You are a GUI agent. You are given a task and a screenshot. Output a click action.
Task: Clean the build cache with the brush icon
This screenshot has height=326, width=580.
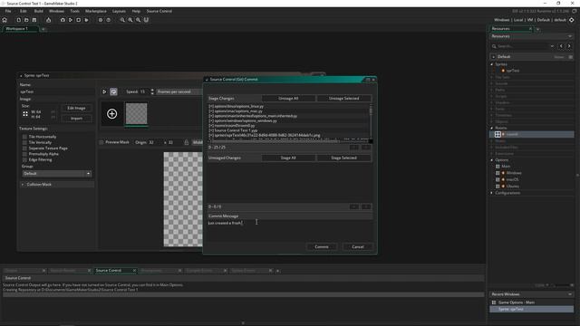tap(86, 20)
